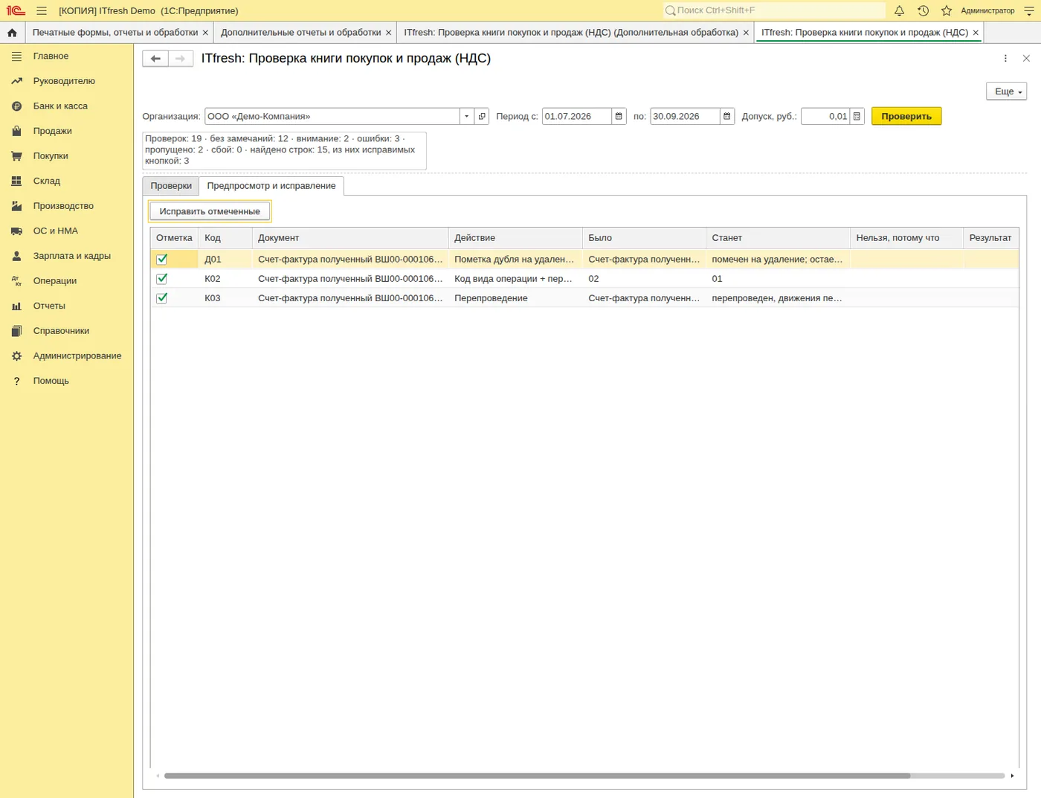Click the yellow Проверить button
The height and width of the screenshot is (798, 1041).
tap(906, 116)
